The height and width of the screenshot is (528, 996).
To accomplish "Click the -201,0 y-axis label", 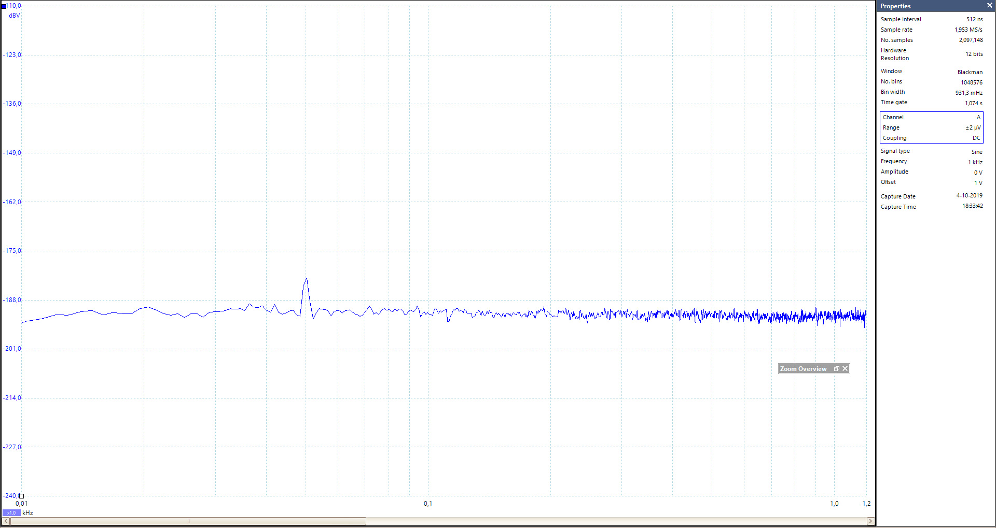I will point(12,349).
